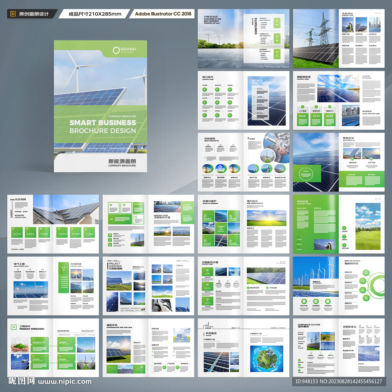The height and width of the screenshot is (392, 392).
Task: Click the 分布式光伏 heading
Action: (211, 17)
